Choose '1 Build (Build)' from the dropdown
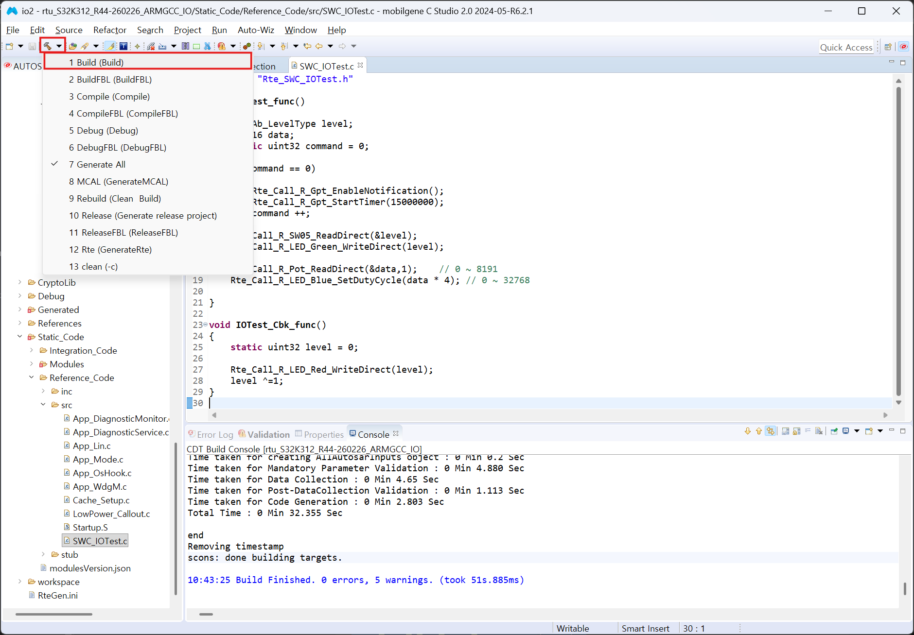The image size is (914, 635). click(148, 63)
